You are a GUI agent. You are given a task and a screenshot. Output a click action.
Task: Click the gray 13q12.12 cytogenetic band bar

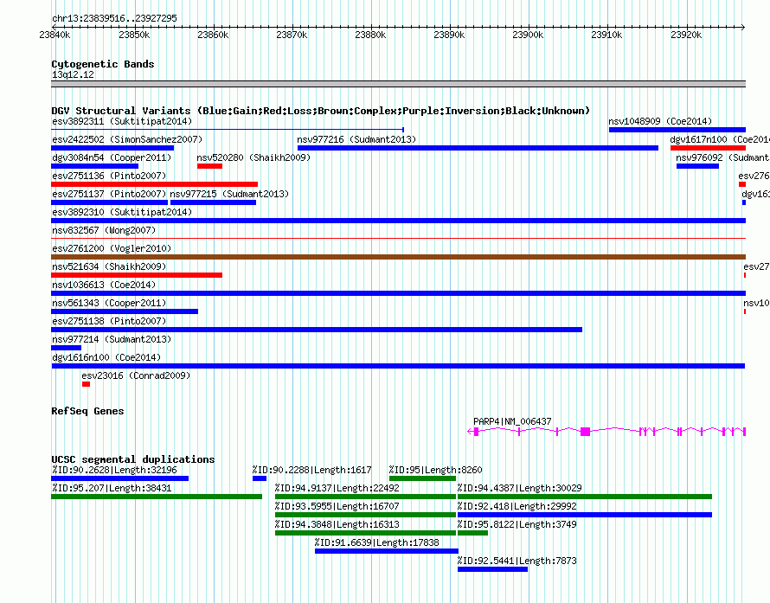click(x=398, y=84)
